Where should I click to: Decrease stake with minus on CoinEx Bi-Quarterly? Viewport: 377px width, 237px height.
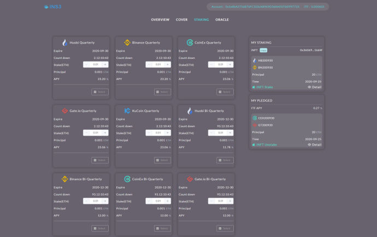pos(149,201)
